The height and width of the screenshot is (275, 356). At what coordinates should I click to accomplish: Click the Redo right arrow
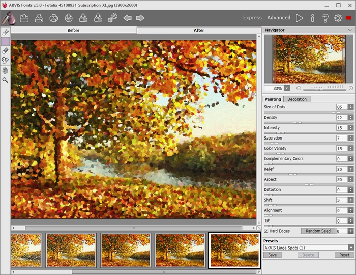140,18
